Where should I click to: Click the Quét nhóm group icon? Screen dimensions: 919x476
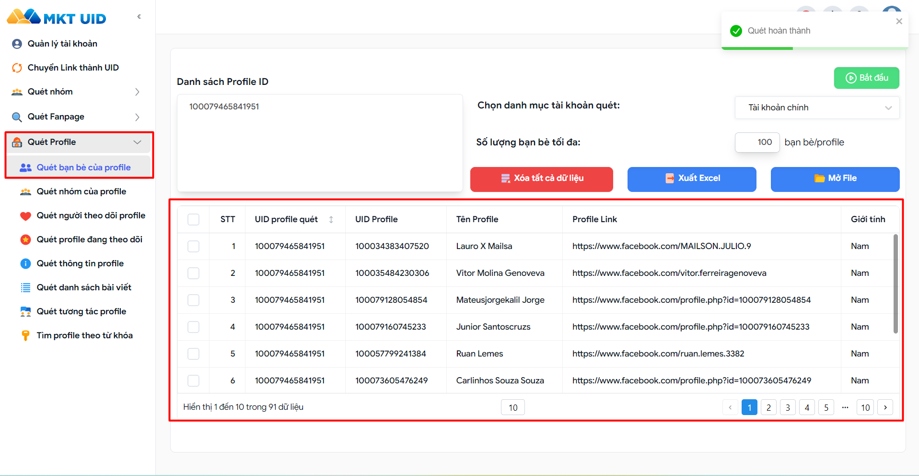(x=17, y=92)
